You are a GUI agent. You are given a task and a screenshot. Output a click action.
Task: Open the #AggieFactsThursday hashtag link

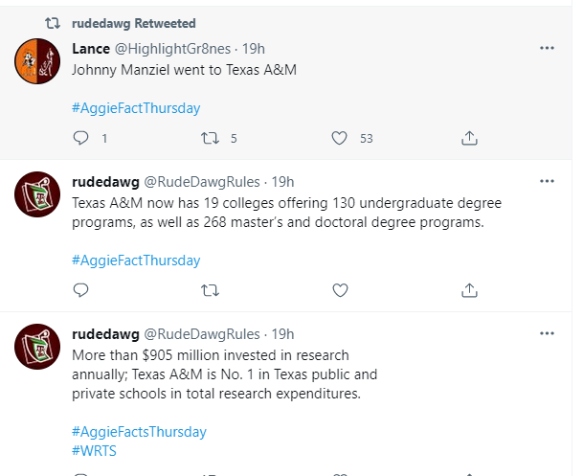pyautogui.click(x=139, y=432)
